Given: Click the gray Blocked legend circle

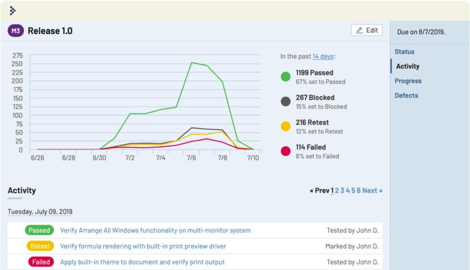Looking at the screenshot, I should [x=286, y=102].
